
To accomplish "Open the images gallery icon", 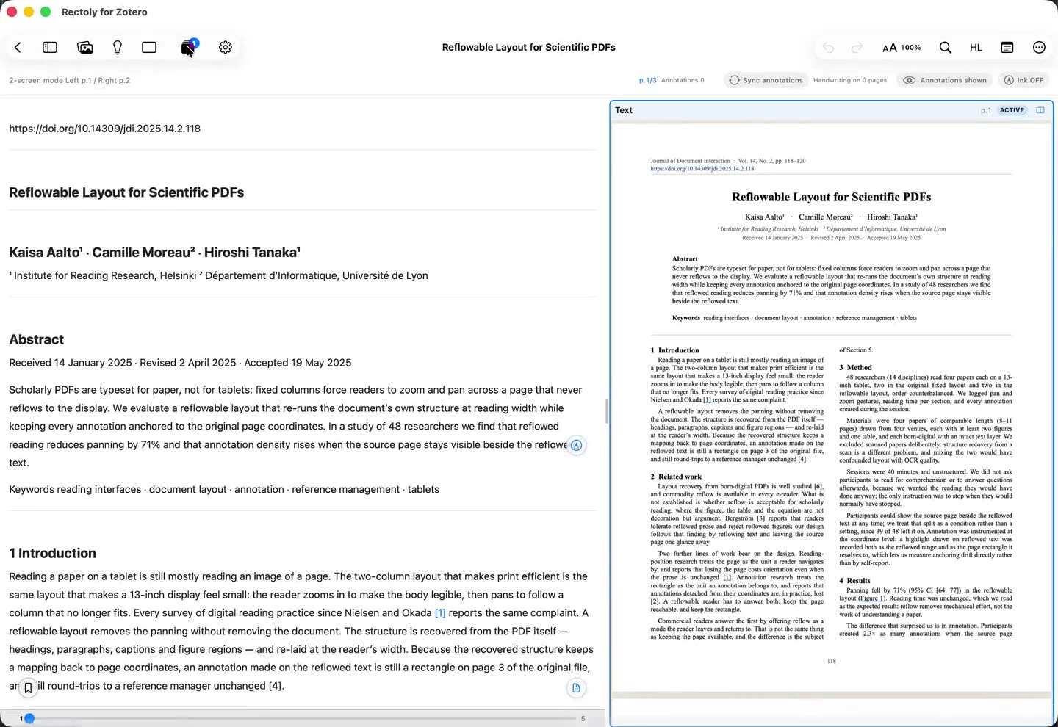I will coord(85,47).
